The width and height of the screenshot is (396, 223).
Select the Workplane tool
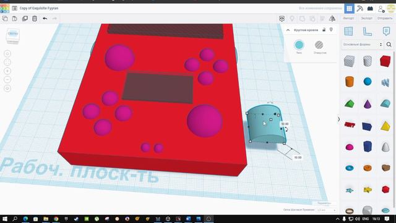pyautogui.click(x=348, y=32)
